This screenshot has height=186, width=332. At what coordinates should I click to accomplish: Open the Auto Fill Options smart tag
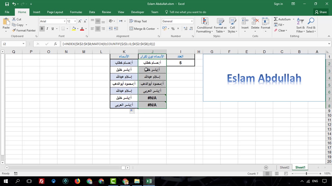pos(132,111)
